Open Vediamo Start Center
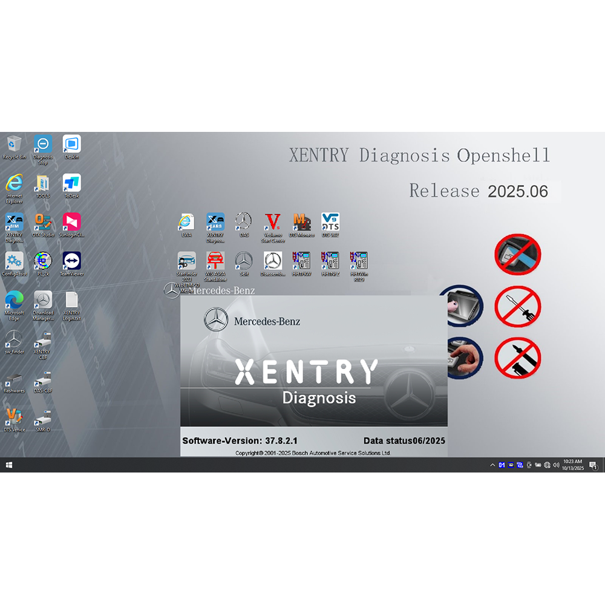This screenshot has width=605, height=605. [273, 222]
